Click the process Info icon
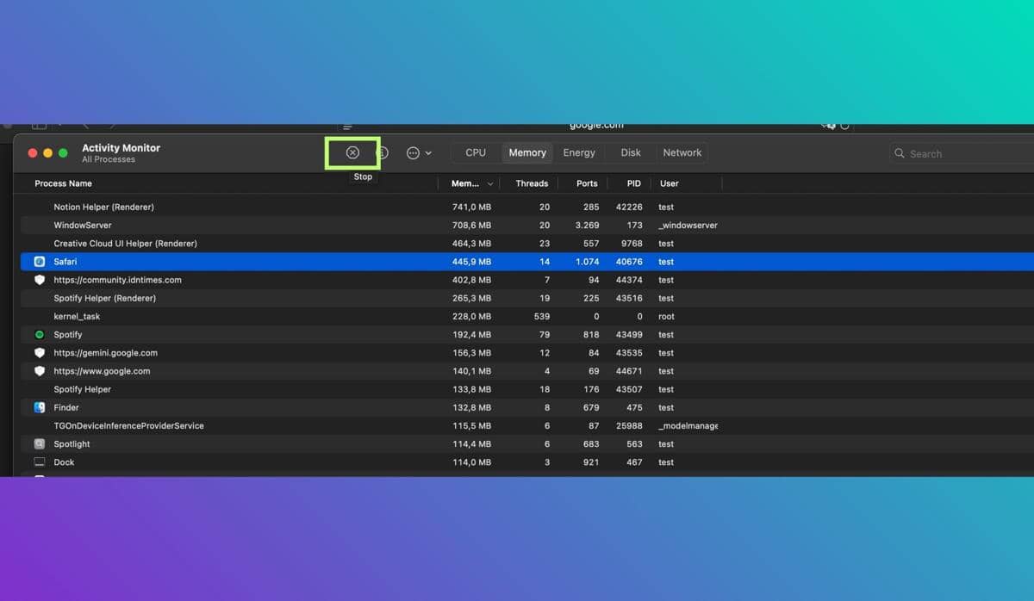This screenshot has width=1034, height=601. 383,152
